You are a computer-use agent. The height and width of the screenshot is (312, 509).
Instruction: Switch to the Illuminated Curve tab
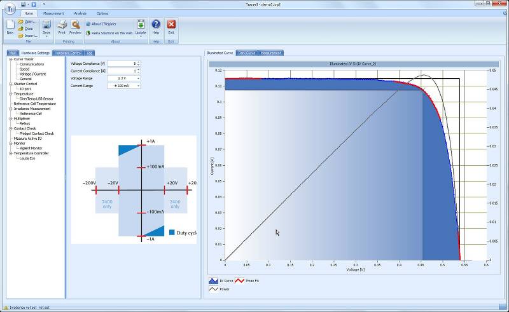click(x=220, y=53)
